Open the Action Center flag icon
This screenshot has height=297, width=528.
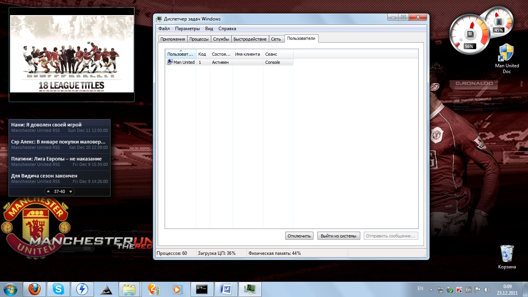tap(478, 289)
